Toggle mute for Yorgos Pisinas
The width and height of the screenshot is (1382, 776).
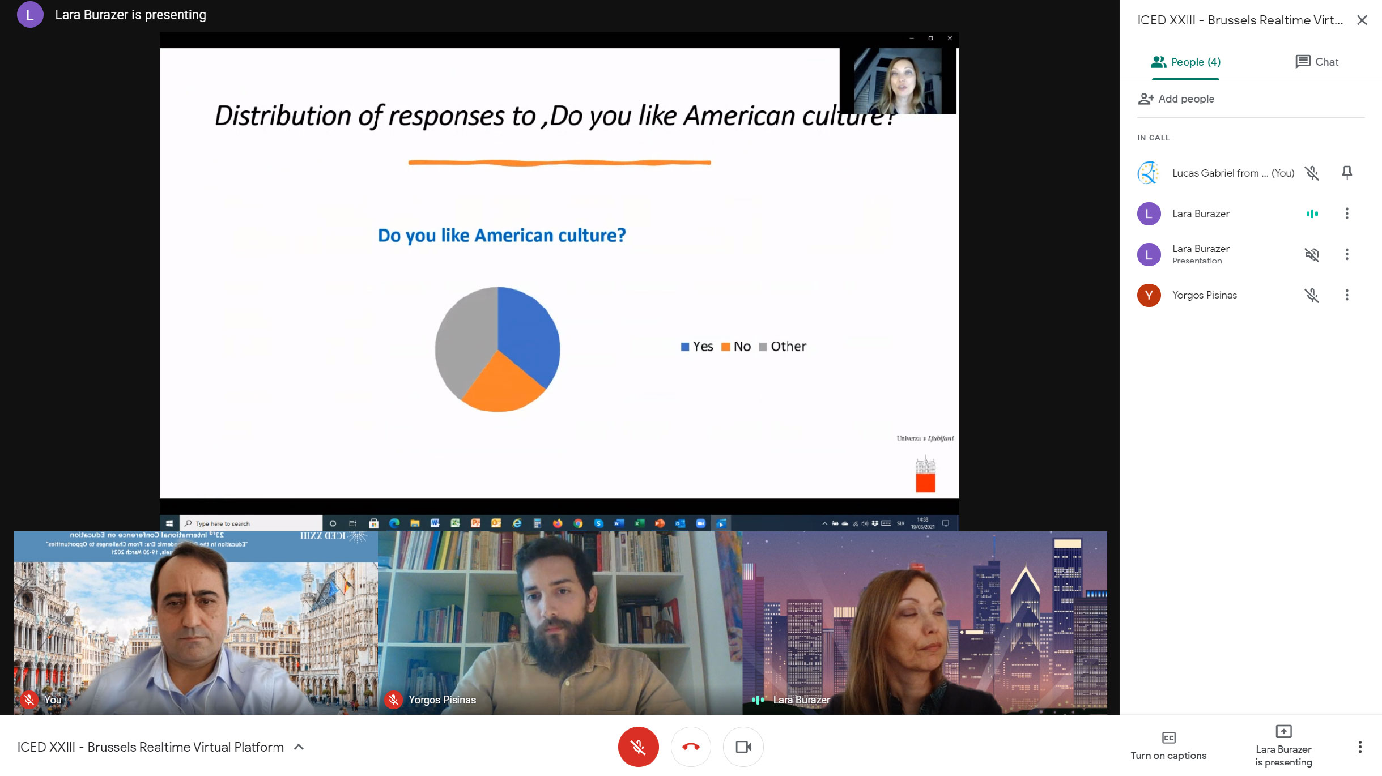point(1312,294)
